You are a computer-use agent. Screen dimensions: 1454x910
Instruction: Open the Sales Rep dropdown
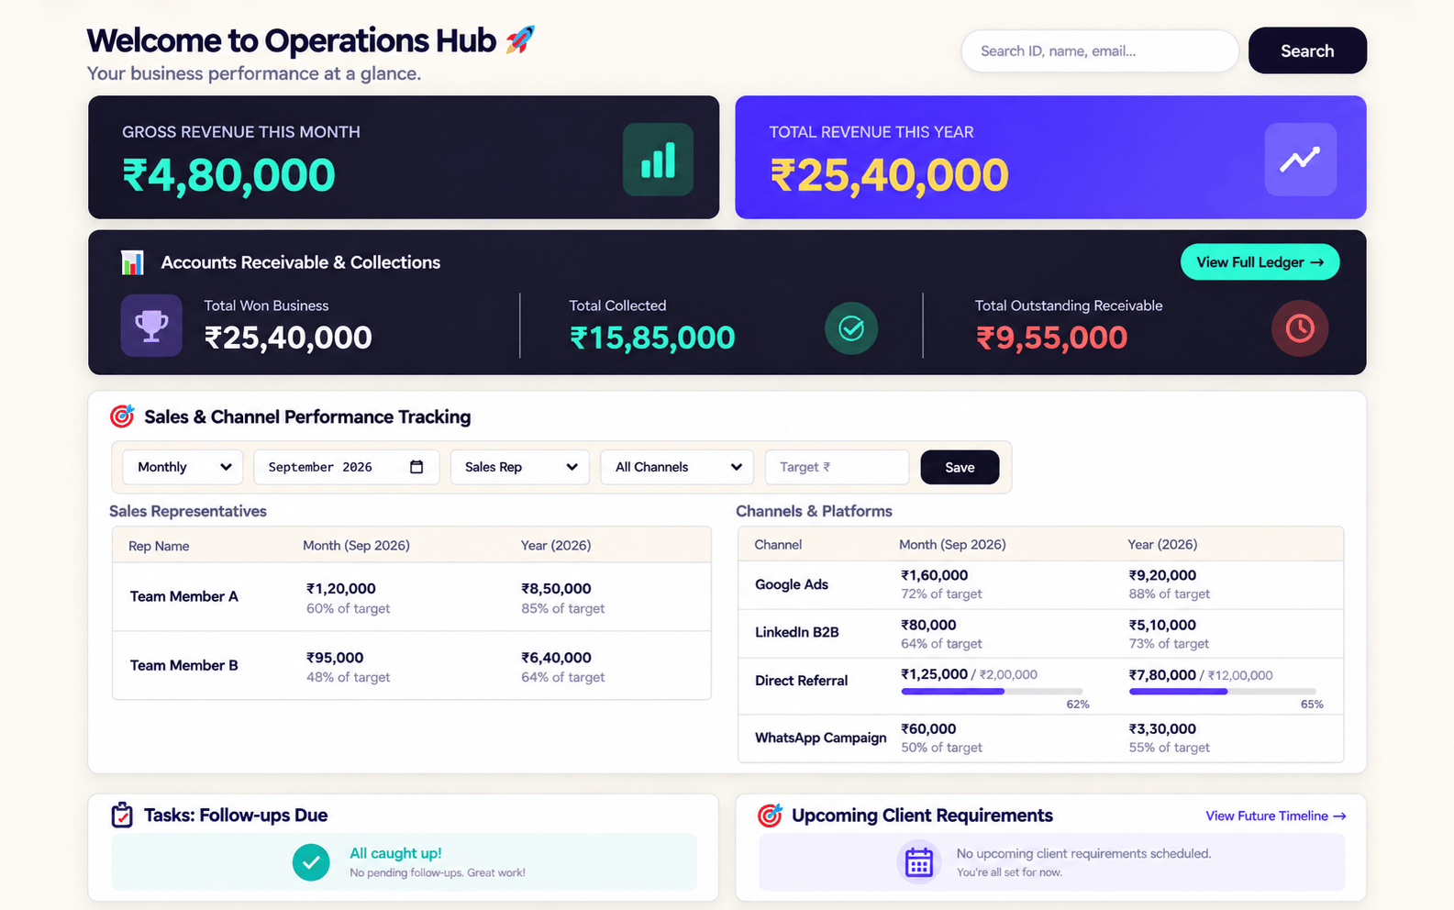(520, 467)
